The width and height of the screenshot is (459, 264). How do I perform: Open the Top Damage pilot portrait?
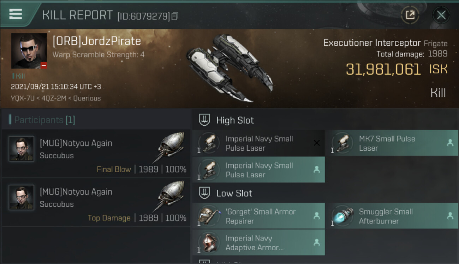22,197
